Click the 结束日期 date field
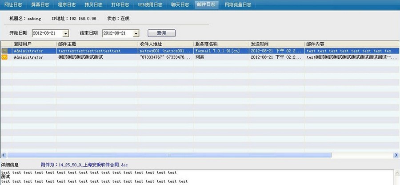Viewport: 400px width, 185px height. [x=120, y=33]
